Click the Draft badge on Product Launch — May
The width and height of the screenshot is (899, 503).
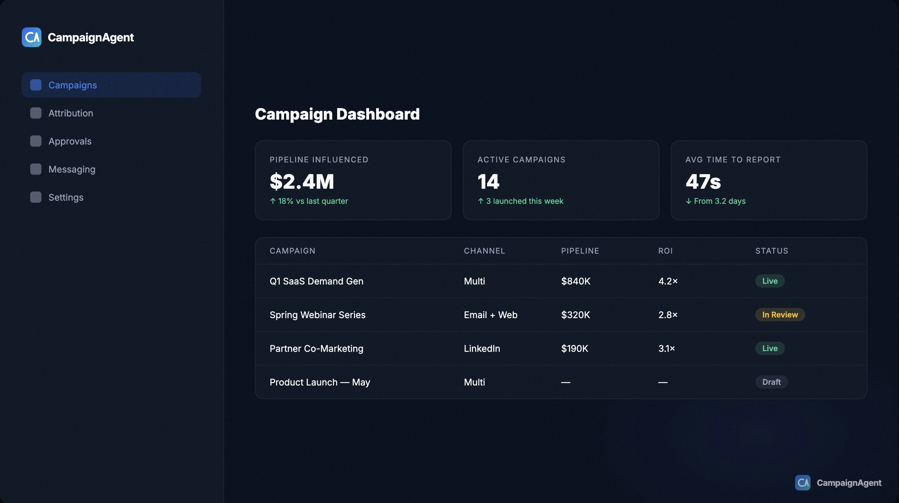point(771,382)
